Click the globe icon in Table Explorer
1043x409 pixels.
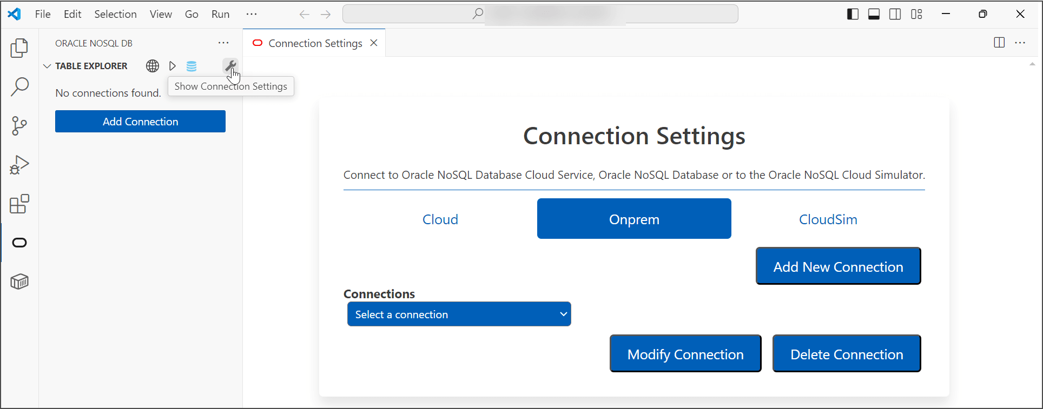pyautogui.click(x=153, y=66)
